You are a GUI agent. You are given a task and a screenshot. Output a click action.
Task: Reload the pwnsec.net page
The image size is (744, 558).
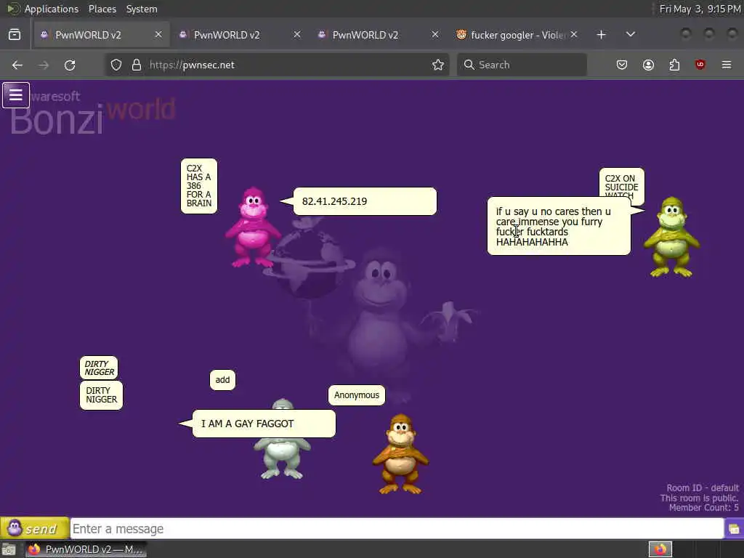(x=70, y=65)
